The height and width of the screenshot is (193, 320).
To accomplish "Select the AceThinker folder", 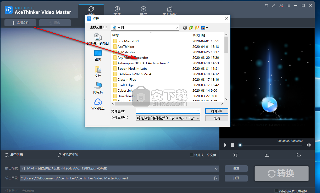I will (124, 46).
